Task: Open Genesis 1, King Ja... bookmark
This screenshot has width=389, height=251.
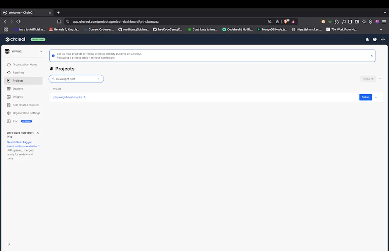Action: tap(64, 29)
